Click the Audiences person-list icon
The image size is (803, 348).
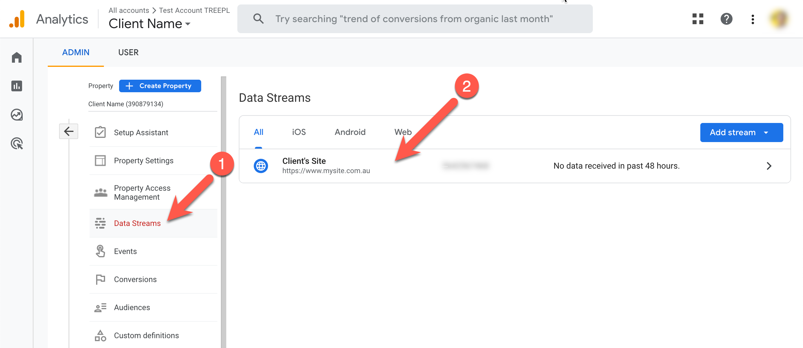(x=100, y=307)
